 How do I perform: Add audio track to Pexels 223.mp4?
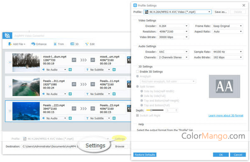[70, 118]
